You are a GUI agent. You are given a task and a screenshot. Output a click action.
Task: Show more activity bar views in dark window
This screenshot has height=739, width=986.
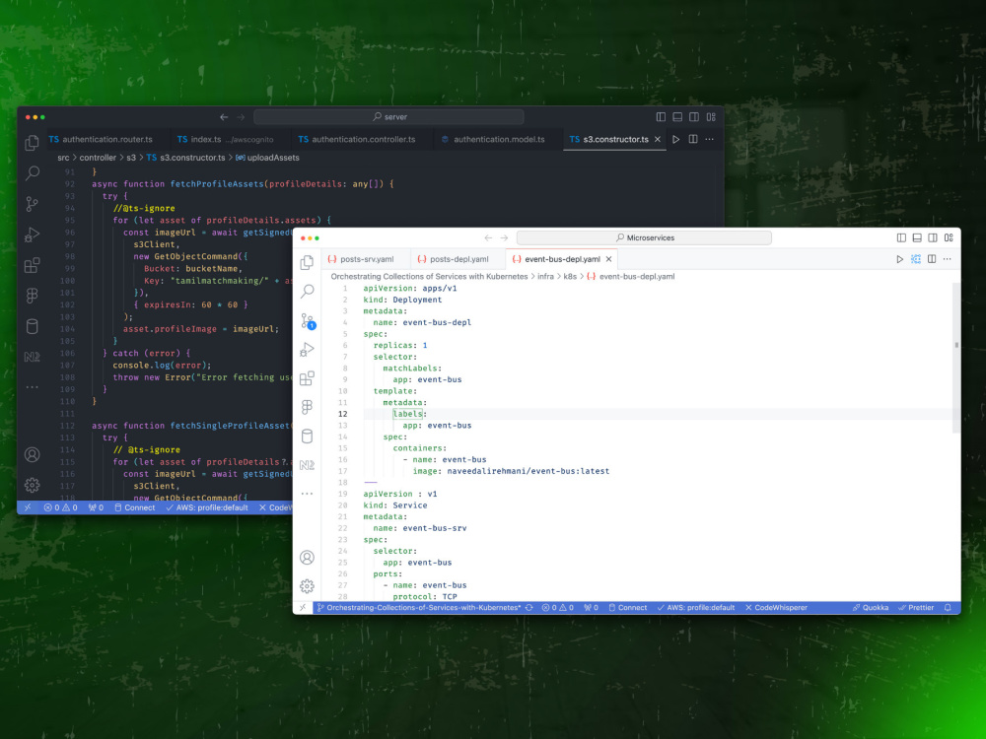point(33,387)
